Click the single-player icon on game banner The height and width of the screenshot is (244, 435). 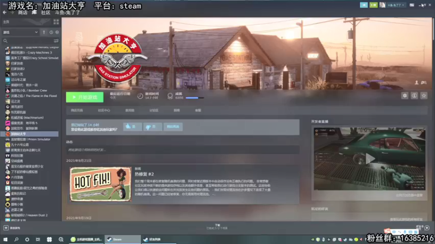tap(417, 82)
